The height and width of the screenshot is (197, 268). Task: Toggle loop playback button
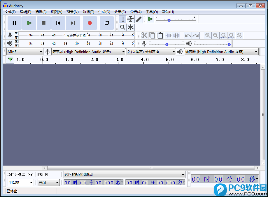[107, 23]
